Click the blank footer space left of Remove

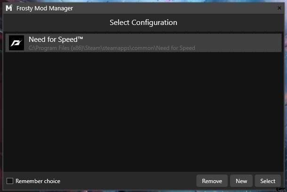tap(127, 181)
